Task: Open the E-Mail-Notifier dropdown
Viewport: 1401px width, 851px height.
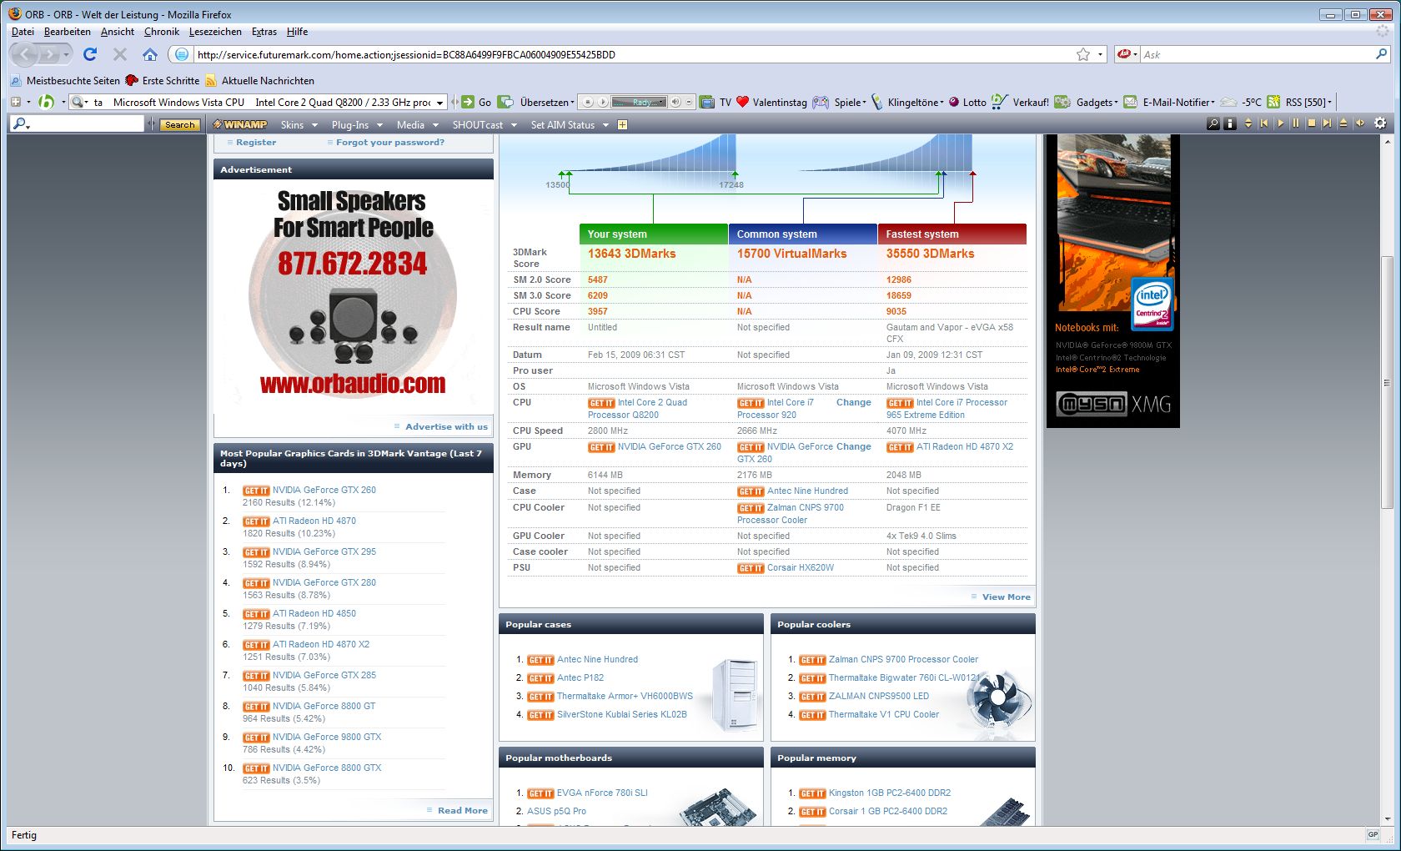Action: 1178,102
